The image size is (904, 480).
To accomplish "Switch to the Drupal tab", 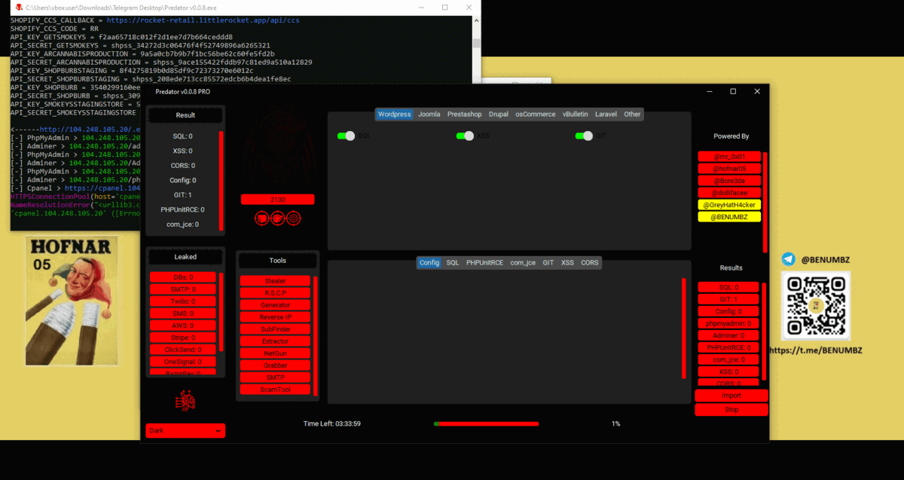I will point(498,115).
